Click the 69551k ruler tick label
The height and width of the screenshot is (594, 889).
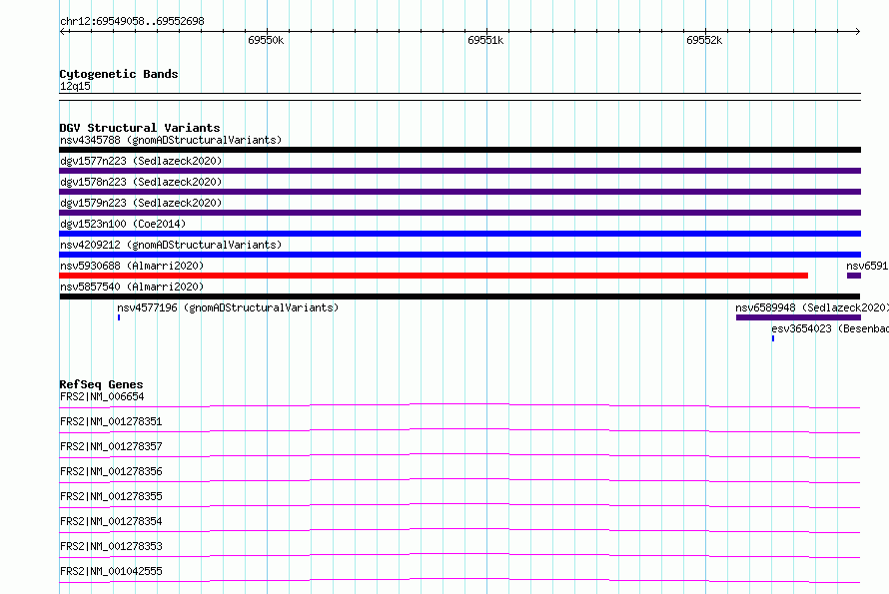click(485, 40)
